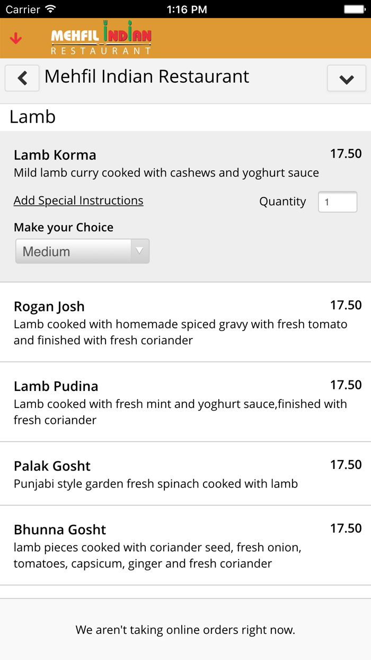The image size is (371, 660).
Task: Select the Rogan Josh menu item
Action: [49, 306]
